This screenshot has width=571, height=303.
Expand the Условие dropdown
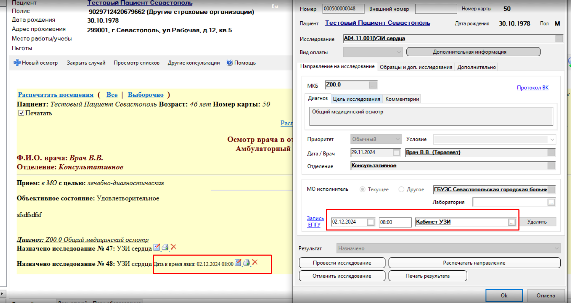(x=552, y=139)
